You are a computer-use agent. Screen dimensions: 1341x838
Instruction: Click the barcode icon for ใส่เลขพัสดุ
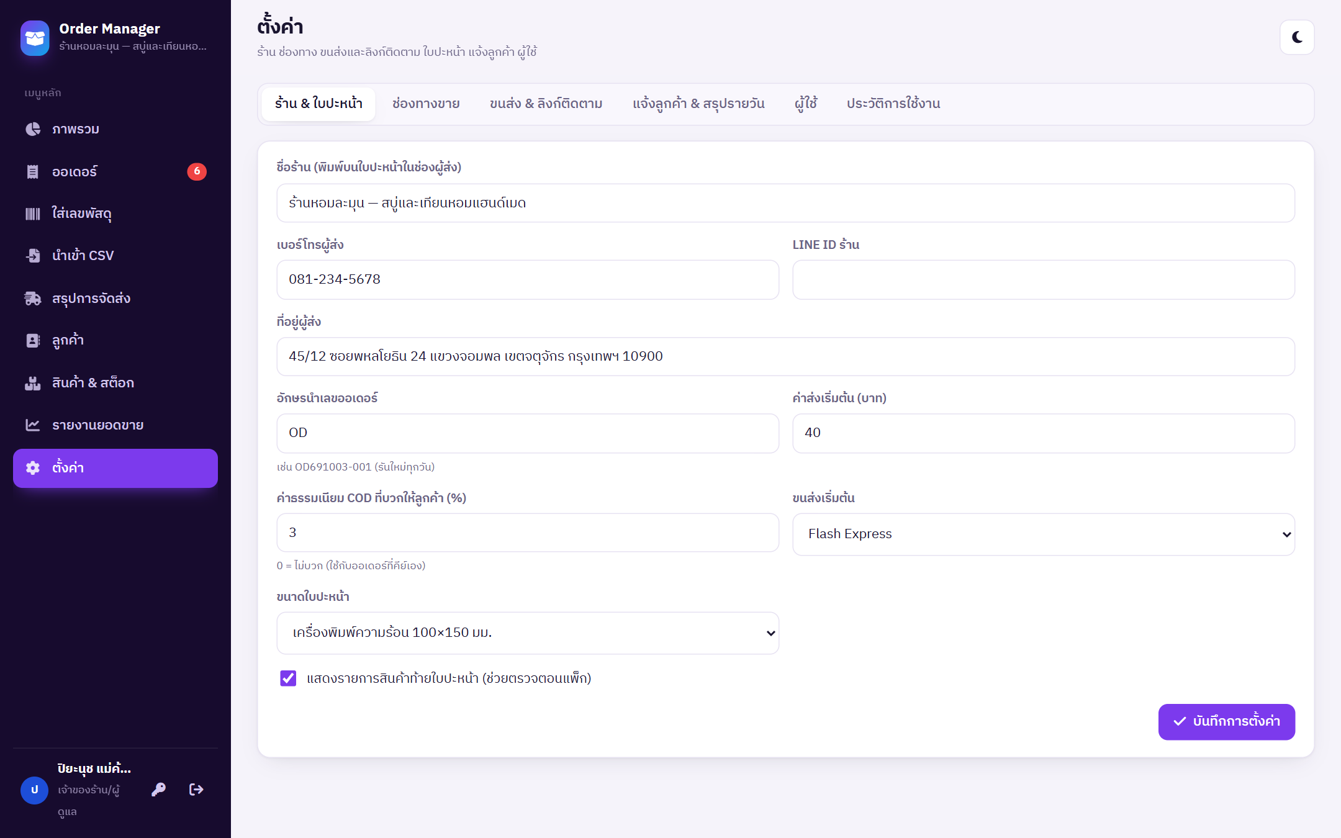33,214
